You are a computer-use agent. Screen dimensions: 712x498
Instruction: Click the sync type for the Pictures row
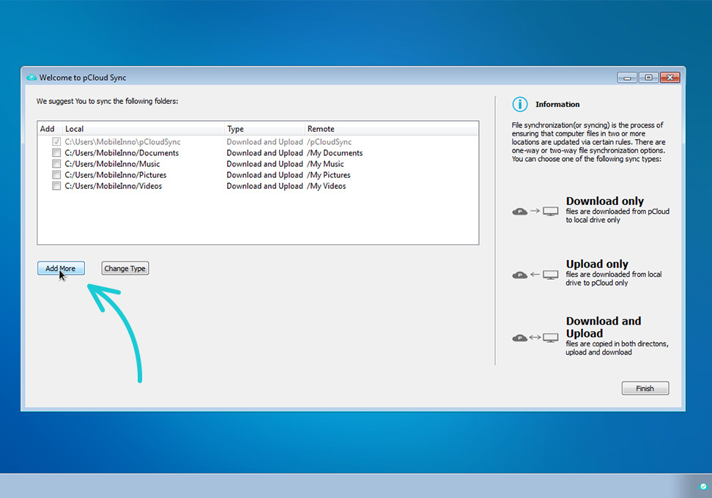pyautogui.click(x=264, y=175)
